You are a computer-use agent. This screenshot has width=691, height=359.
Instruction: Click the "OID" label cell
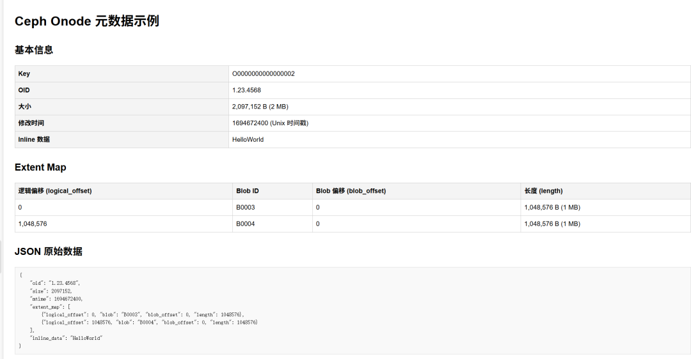click(x=122, y=90)
